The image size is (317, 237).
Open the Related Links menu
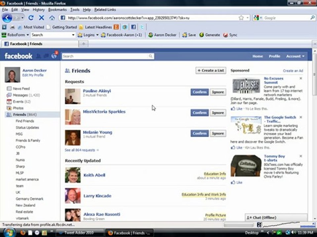(105, 10)
